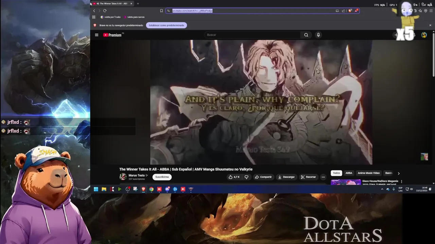Open the site settings icon in the address bar
The image size is (435, 244).
[x=168, y=11]
